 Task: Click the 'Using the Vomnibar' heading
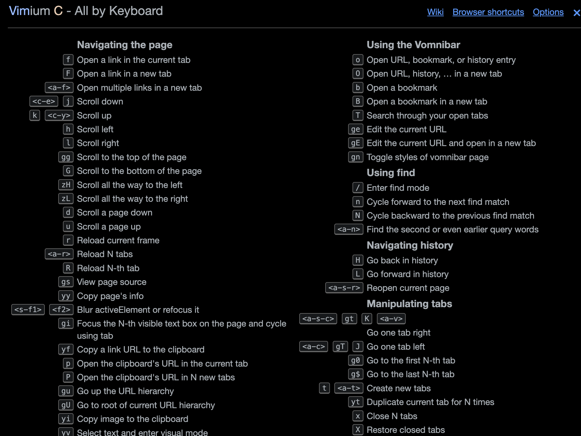click(413, 45)
